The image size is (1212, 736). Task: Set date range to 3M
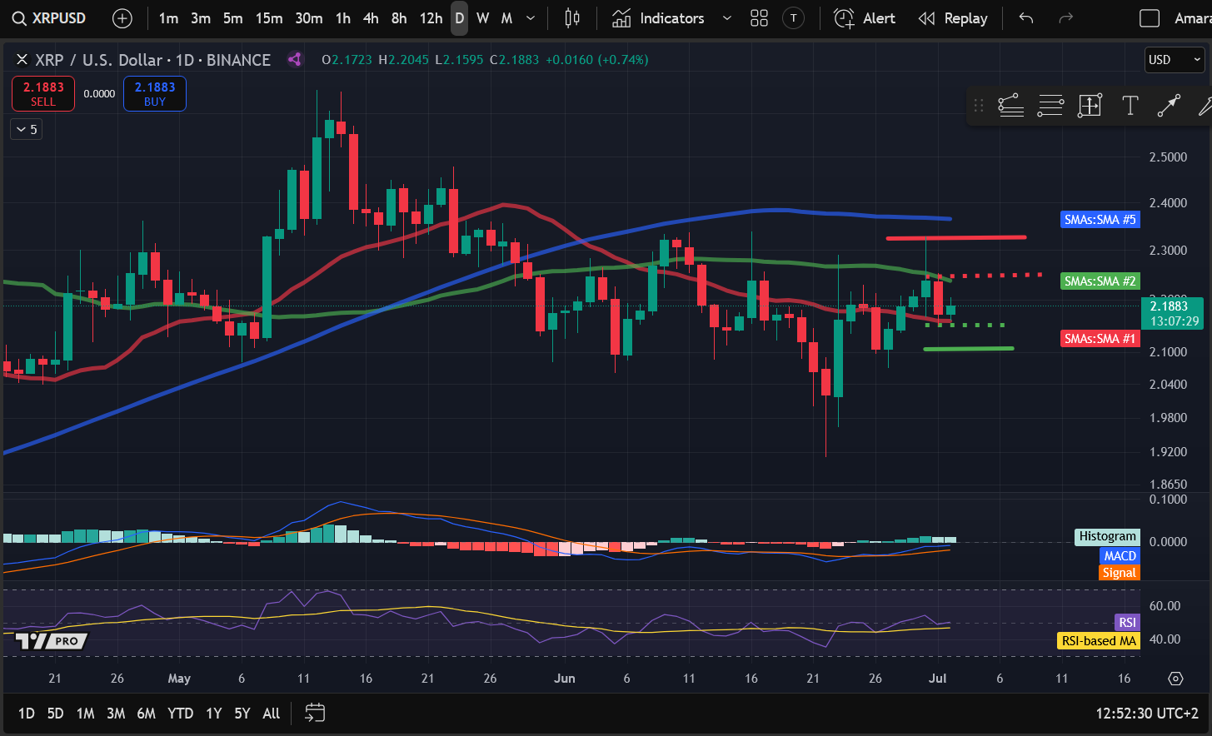[116, 714]
